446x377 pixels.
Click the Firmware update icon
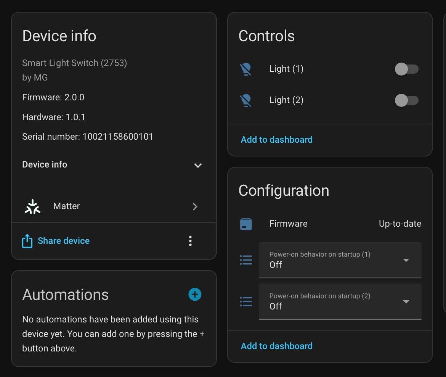(246, 224)
